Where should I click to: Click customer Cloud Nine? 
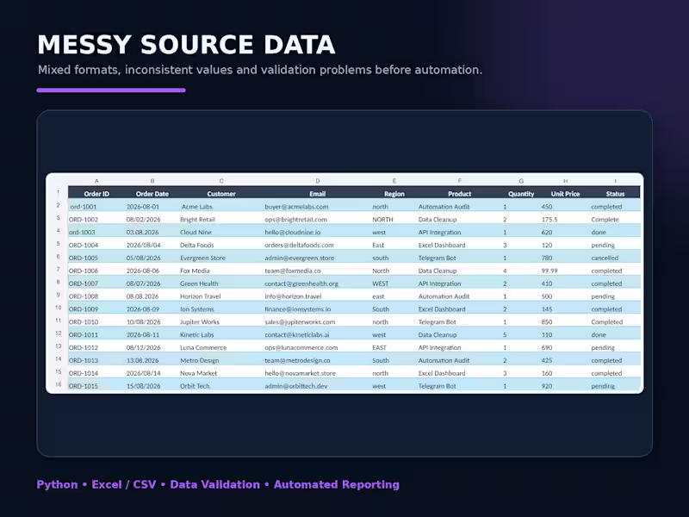coord(196,232)
